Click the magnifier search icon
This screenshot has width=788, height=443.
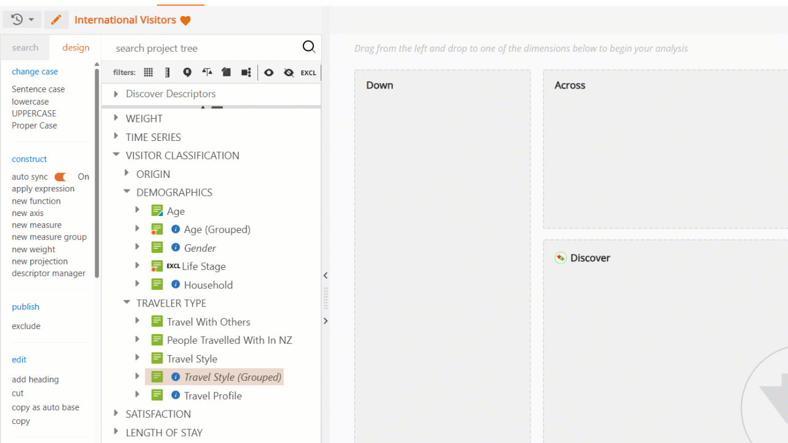point(309,47)
